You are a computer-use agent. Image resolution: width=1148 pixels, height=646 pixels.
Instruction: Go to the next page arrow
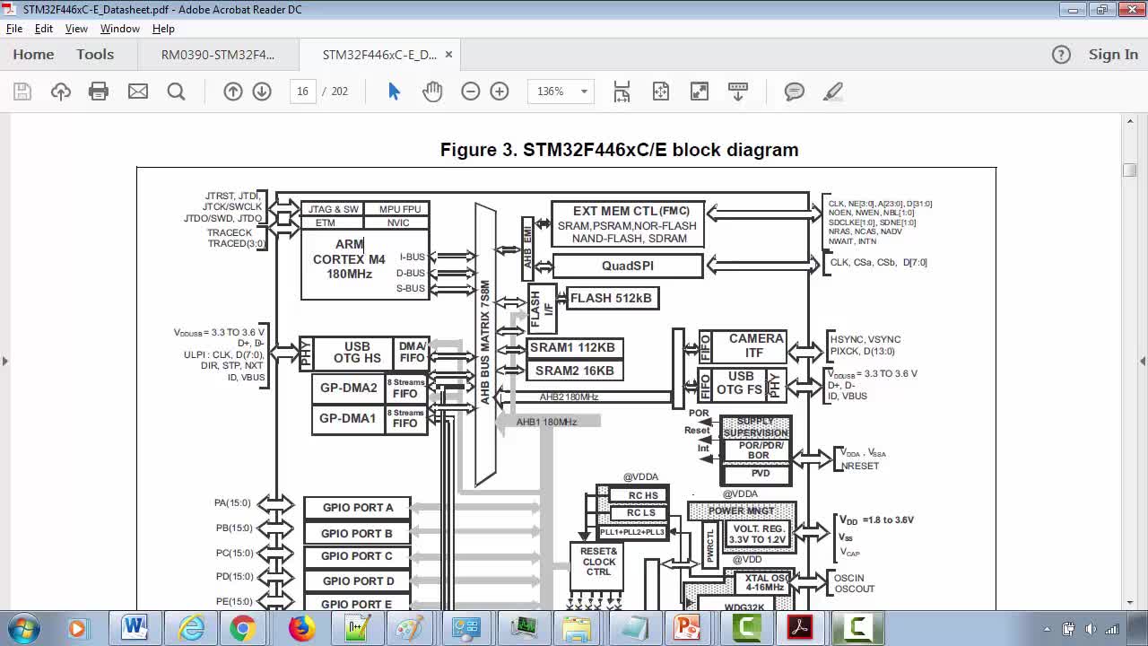tap(262, 92)
